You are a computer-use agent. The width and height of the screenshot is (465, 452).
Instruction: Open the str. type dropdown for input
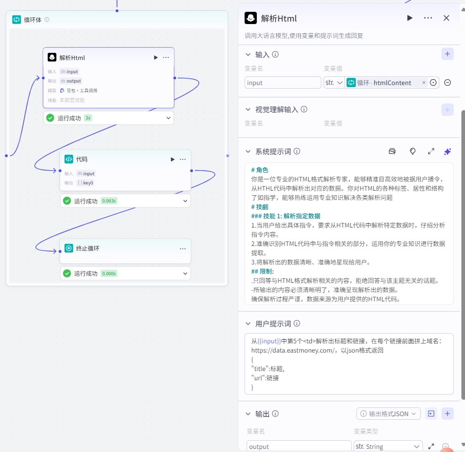tap(334, 83)
